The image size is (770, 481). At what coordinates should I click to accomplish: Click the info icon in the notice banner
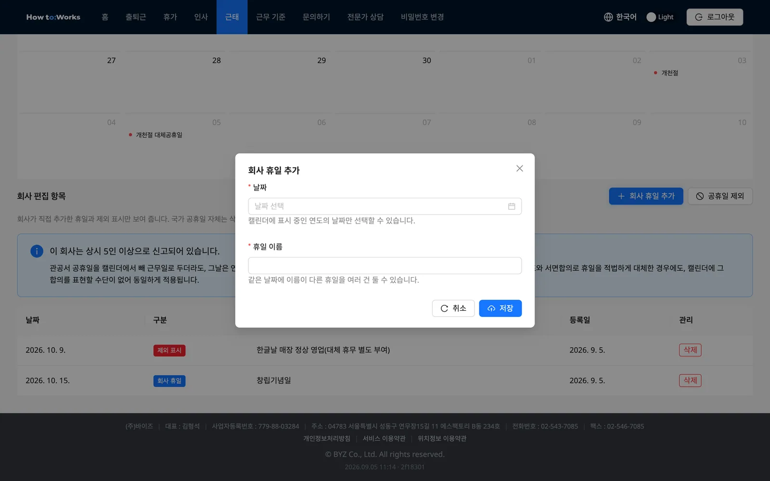click(37, 251)
